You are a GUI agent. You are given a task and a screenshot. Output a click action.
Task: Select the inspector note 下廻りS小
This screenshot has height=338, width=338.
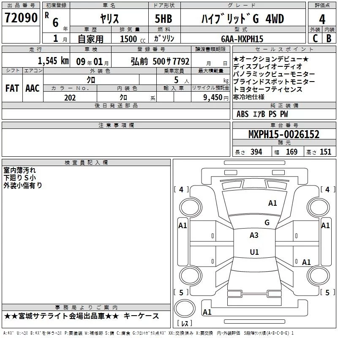click(x=19, y=178)
